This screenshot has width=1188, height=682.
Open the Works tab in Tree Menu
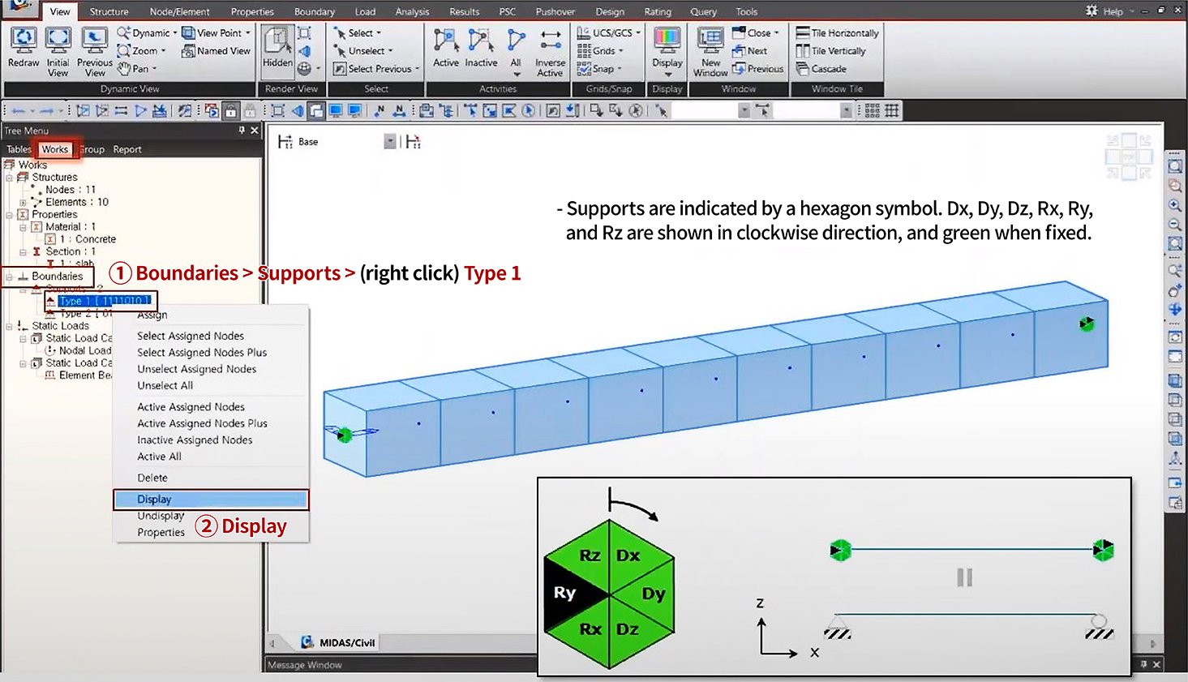pyautogui.click(x=54, y=149)
